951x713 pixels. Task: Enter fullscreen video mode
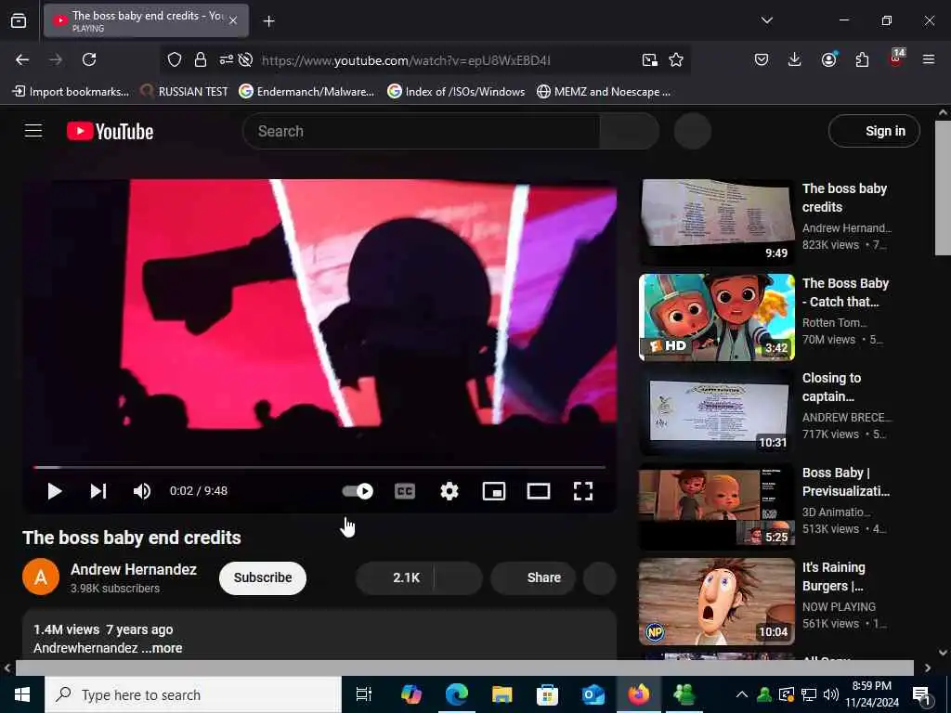coord(583,491)
